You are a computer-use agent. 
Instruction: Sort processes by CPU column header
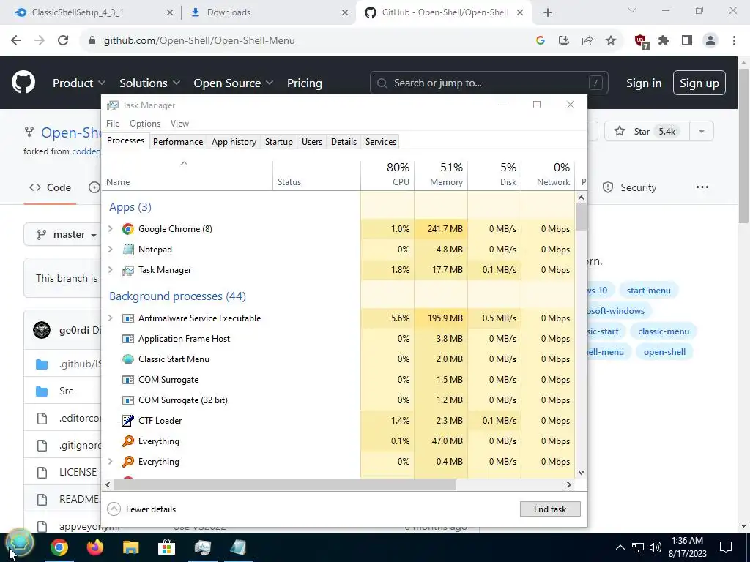point(387,174)
